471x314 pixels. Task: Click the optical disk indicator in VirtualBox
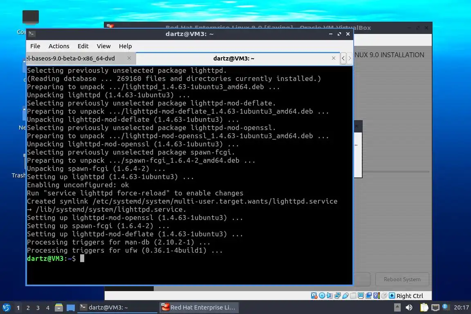pos(322,296)
